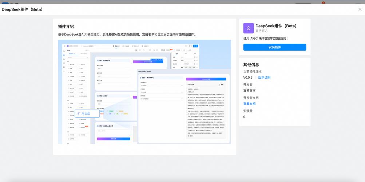Click the 当前插件版本 label
The height and width of the screenshot is (182, 365).
pos(252,71)
